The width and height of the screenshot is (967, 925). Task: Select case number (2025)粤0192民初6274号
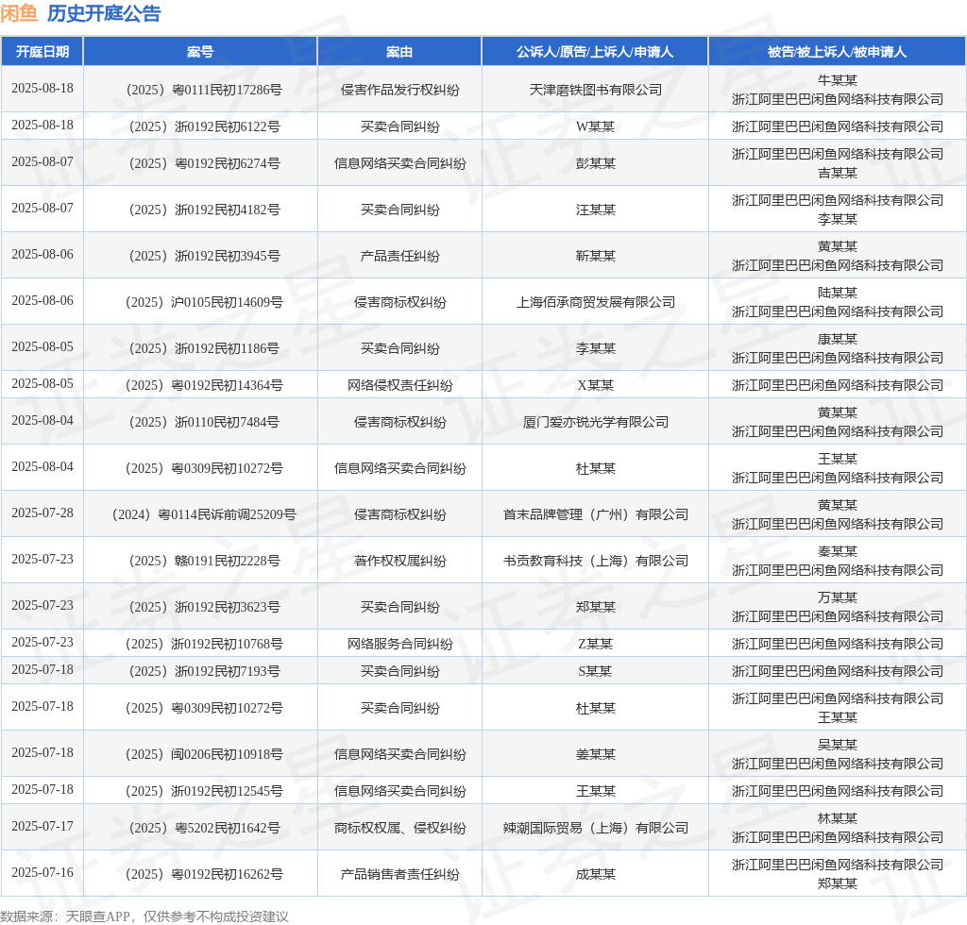point(204,164)
